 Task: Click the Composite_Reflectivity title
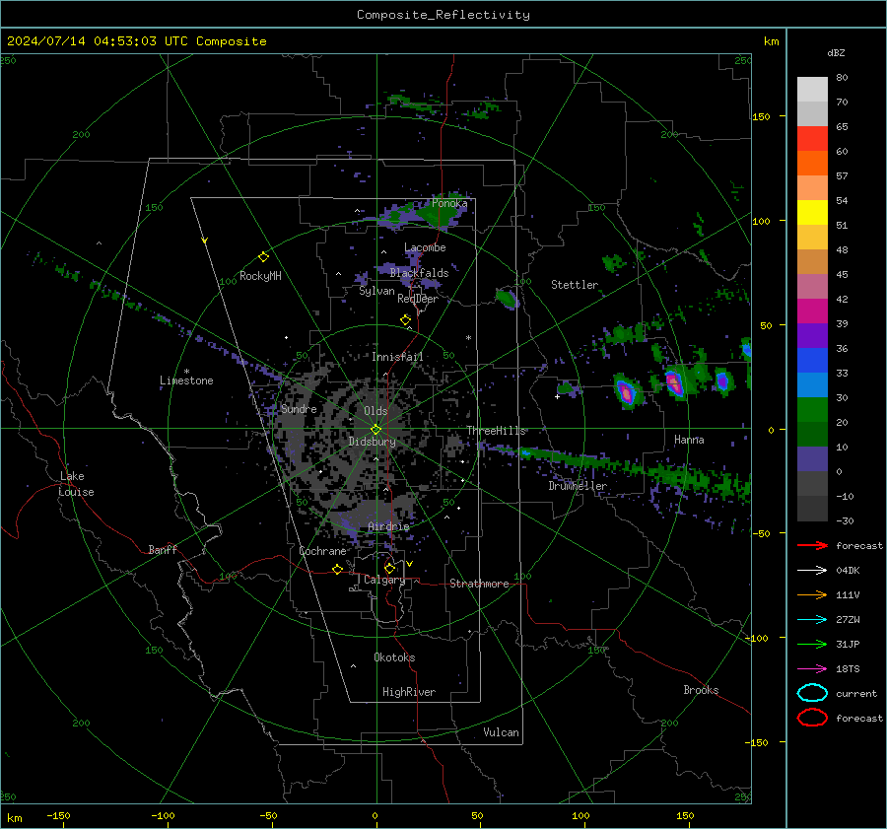click(x=443, y=15)
